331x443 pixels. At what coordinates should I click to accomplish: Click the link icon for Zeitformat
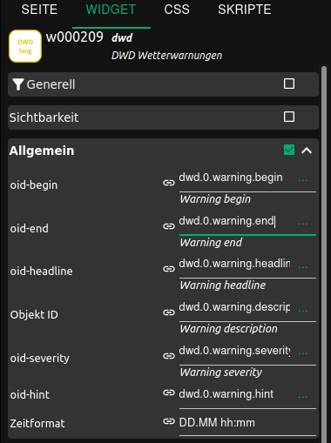coord(169,421)
